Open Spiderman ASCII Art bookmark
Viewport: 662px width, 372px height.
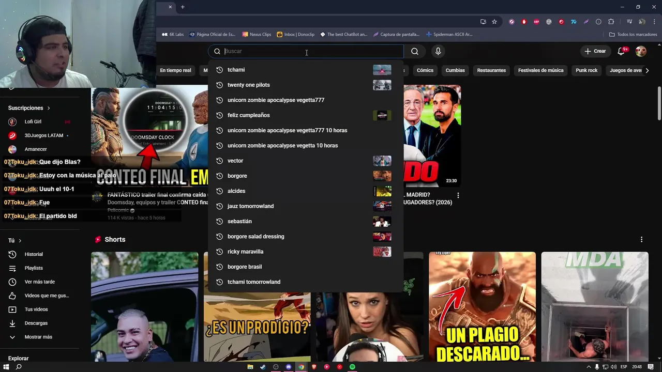click(449, 35)
